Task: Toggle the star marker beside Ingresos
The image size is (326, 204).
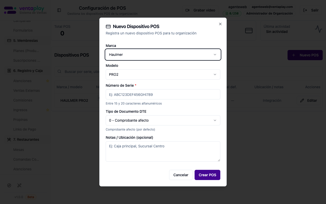Action: 48,110
